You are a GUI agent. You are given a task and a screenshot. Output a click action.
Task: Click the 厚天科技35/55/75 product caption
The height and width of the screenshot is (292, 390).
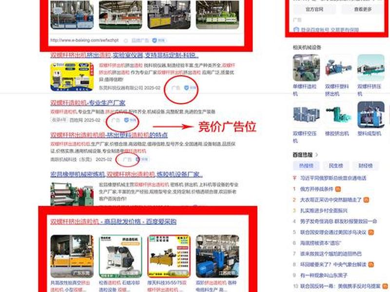[167, 286]
